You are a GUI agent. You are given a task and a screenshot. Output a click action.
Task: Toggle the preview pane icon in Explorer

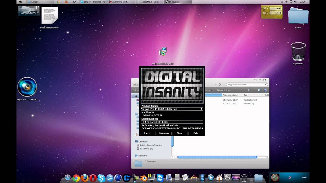(x=259, y=90)
